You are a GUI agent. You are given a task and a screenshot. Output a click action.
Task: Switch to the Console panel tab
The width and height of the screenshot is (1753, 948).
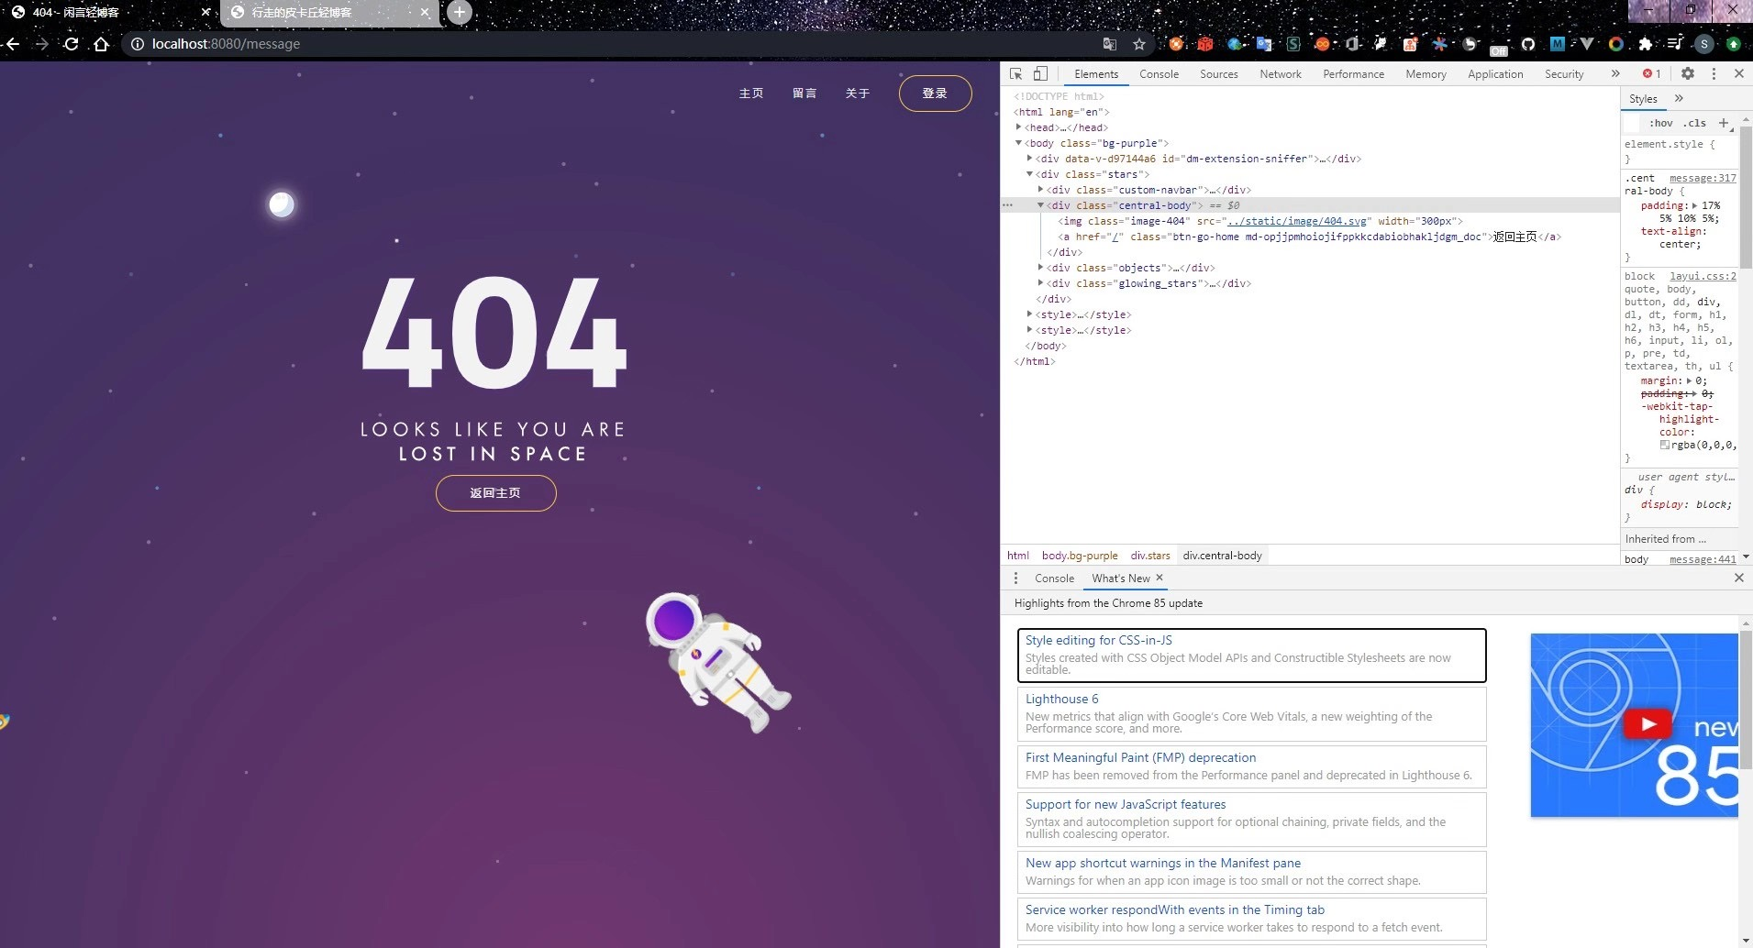(1159, 74)
